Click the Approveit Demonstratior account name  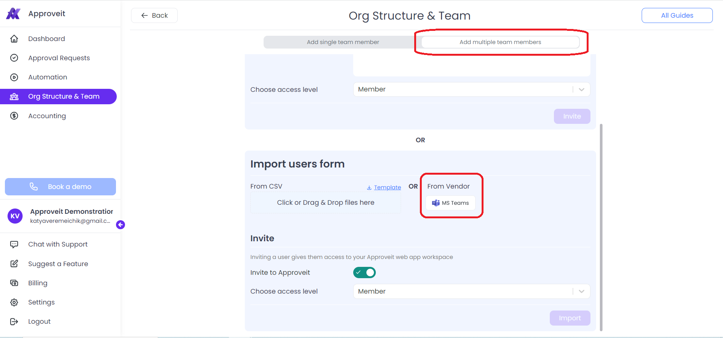click(x=72, y=212)
